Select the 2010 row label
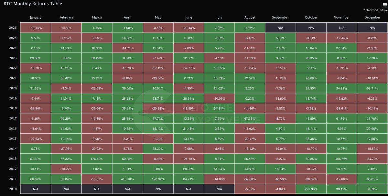Screen dimensions: 388x196 13,189
